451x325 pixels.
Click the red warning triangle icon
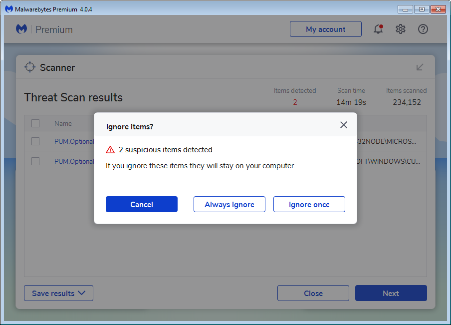110,150
